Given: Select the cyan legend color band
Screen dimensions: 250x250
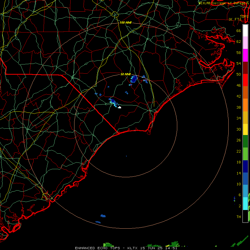Looking at the screenshot, I should tap(245, 203).
